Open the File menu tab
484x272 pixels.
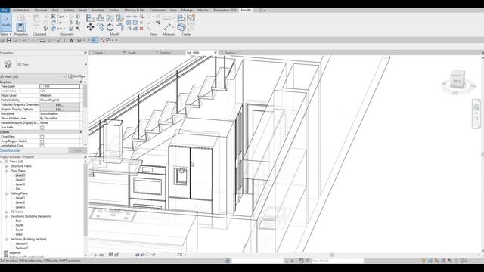[5, 10]
